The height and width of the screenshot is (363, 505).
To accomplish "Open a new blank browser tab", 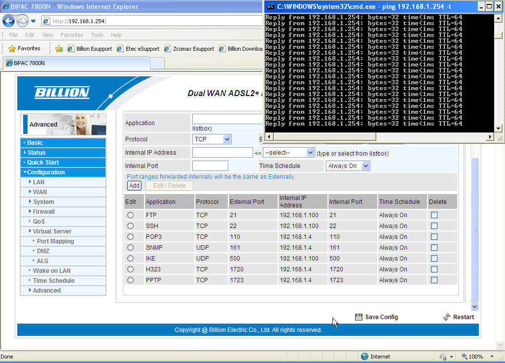I will coord(157,64).
